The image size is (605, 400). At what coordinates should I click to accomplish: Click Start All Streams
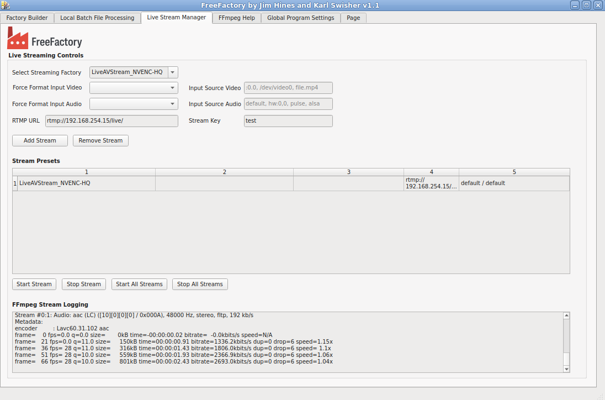pyautogui.click(x=139, y=284)
